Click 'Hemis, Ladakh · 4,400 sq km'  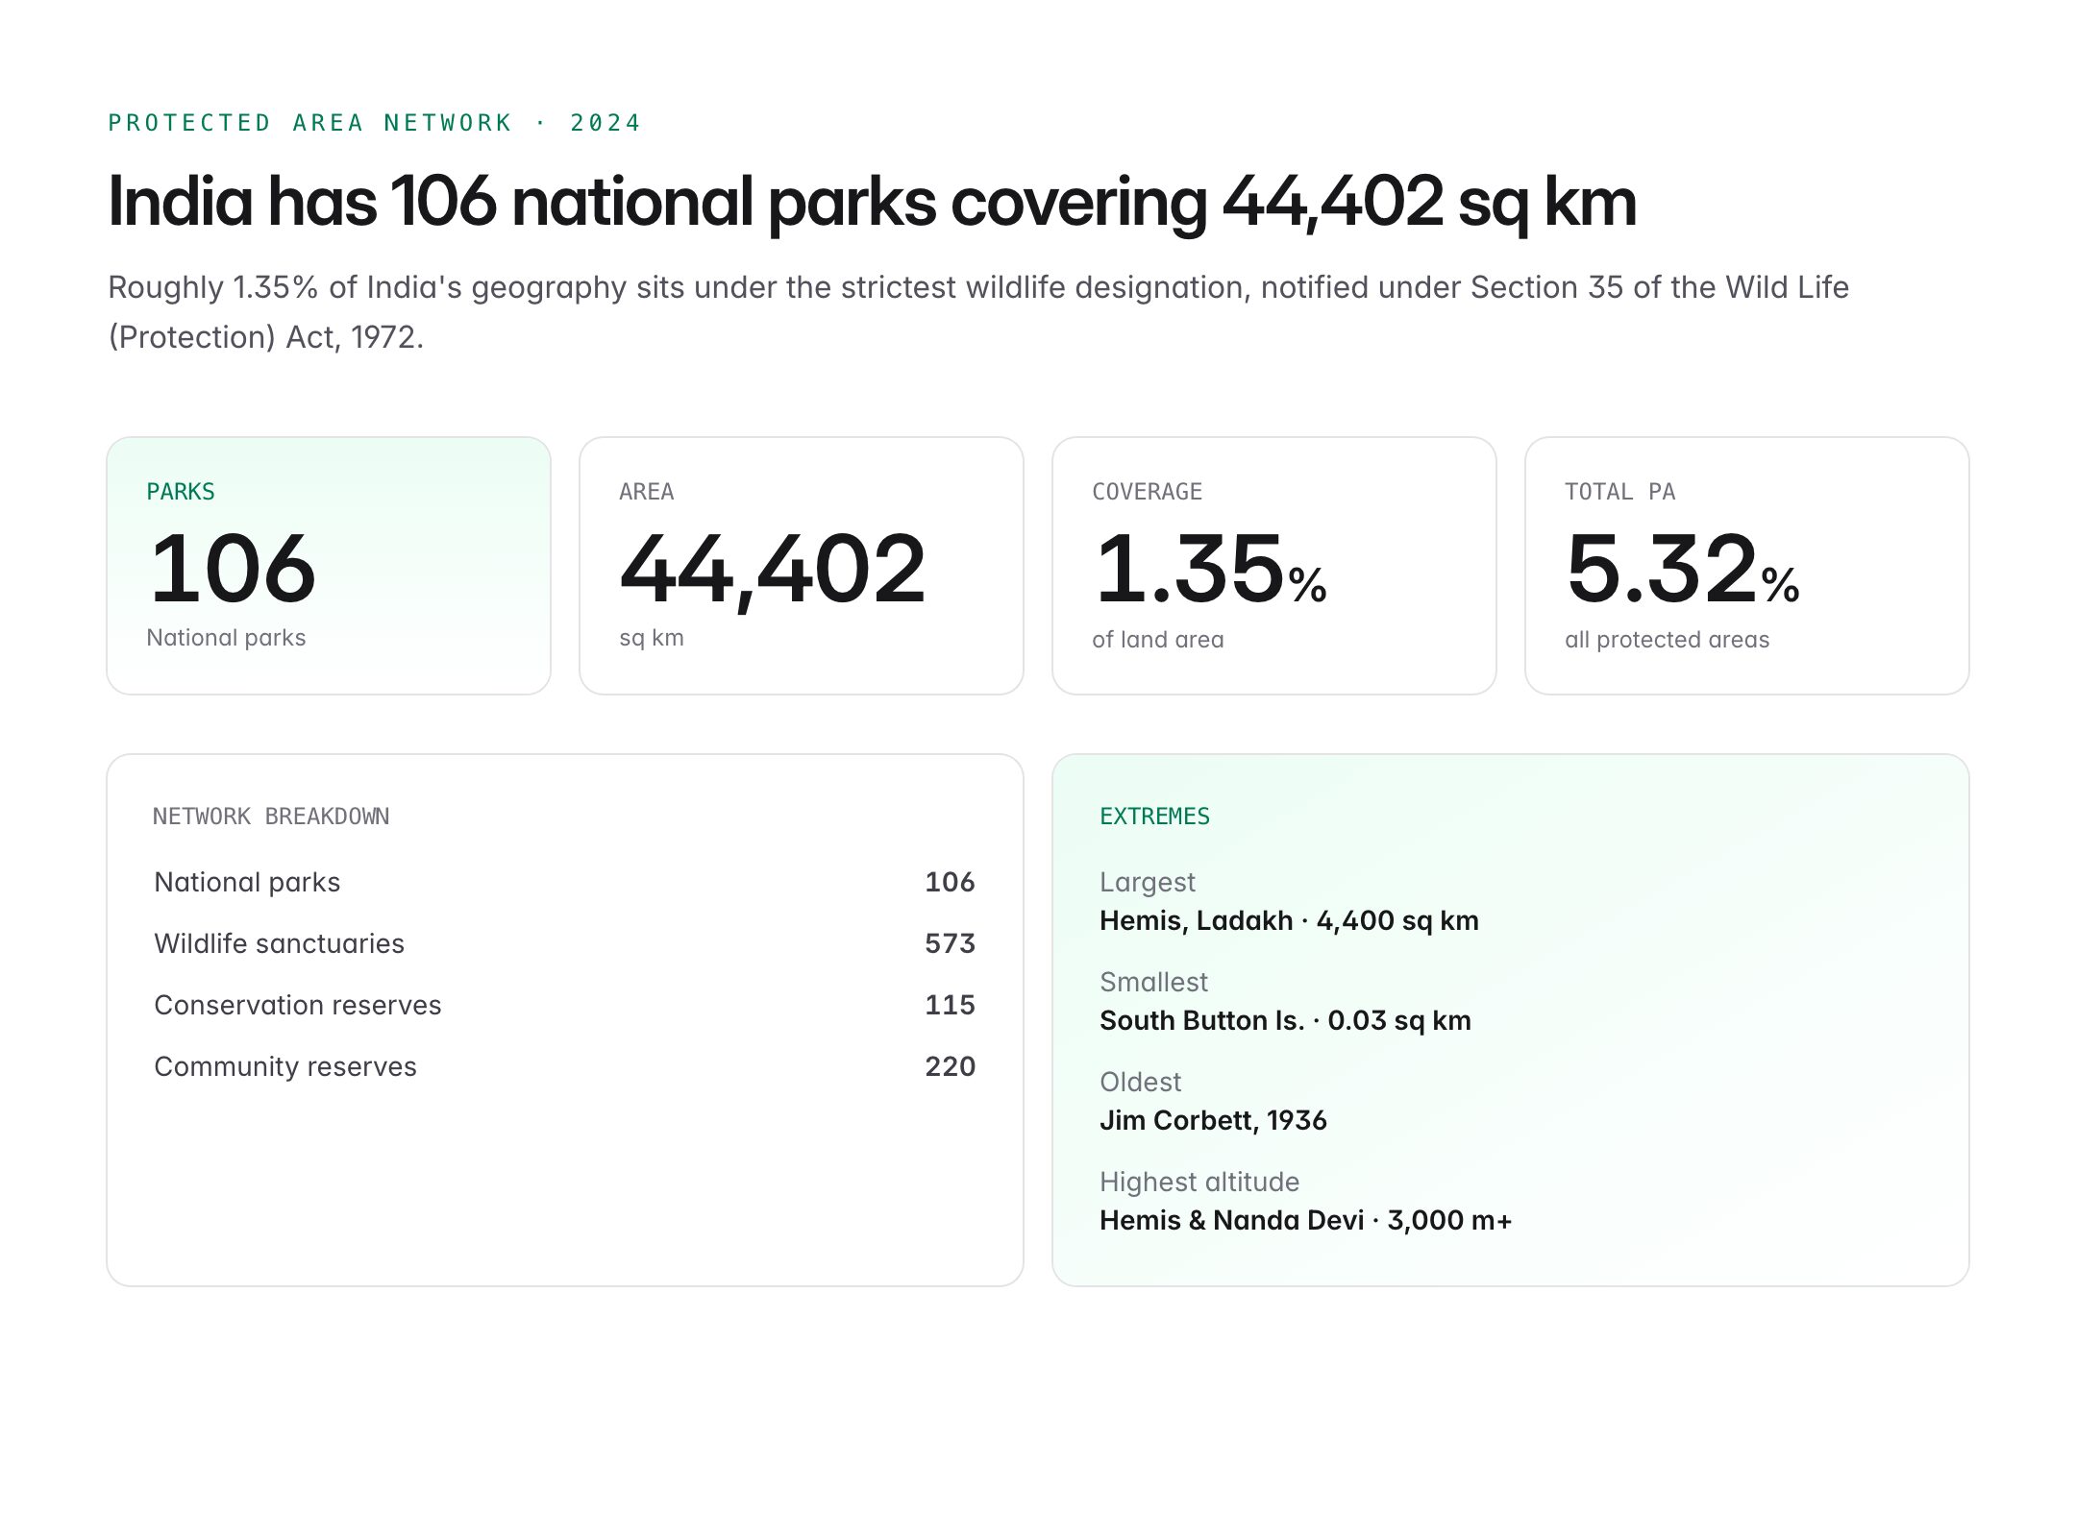[1289, 920]
